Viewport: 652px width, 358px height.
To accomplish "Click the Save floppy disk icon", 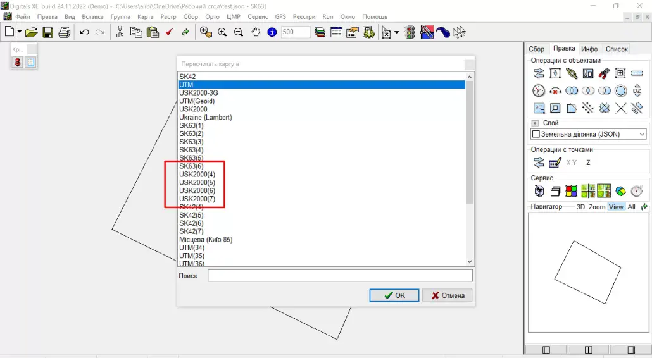I will [x=48, y=32].
